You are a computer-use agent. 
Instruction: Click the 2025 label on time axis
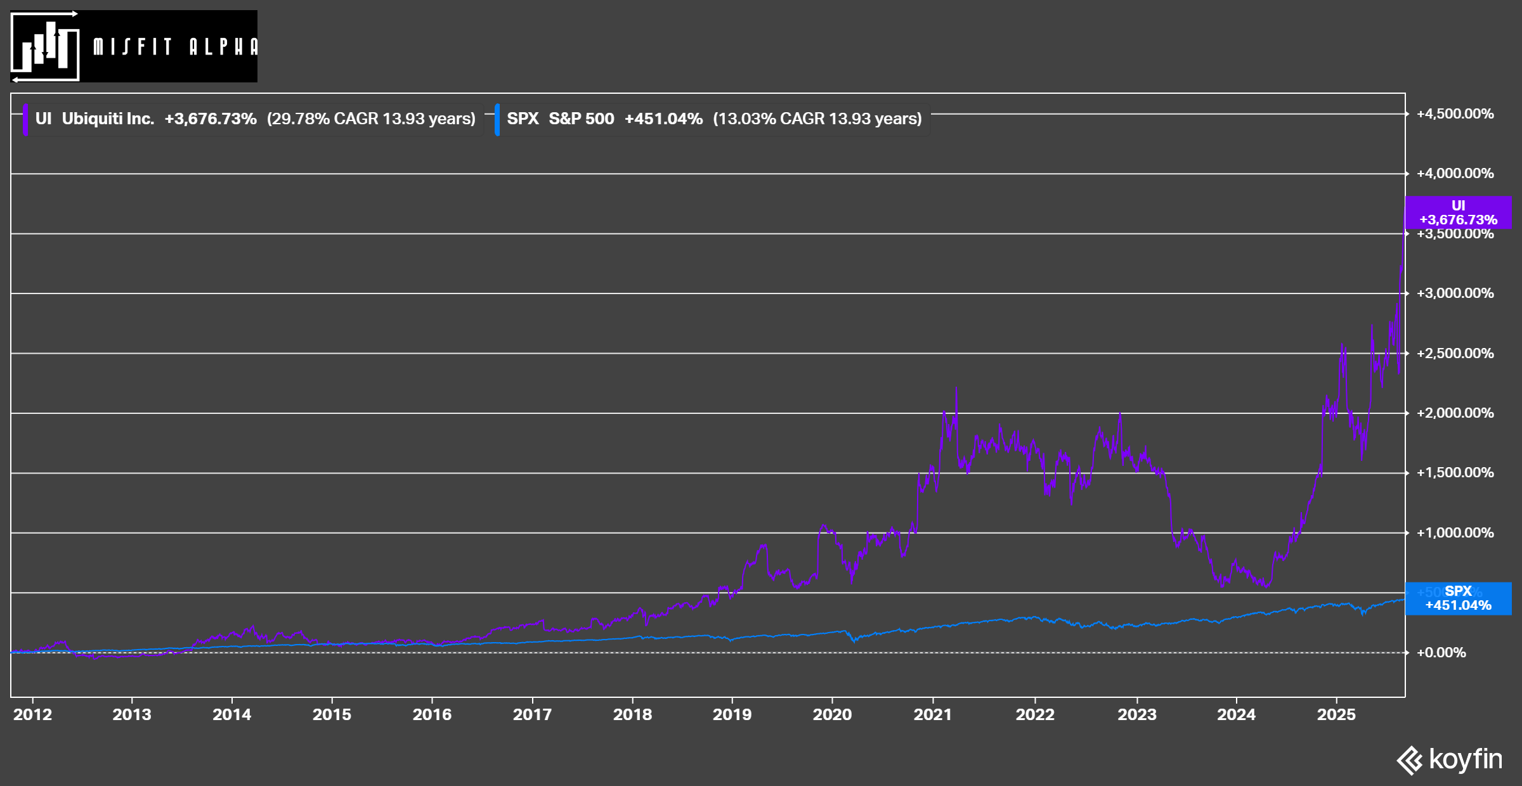pyautogui.click(x=1336, y=714)
